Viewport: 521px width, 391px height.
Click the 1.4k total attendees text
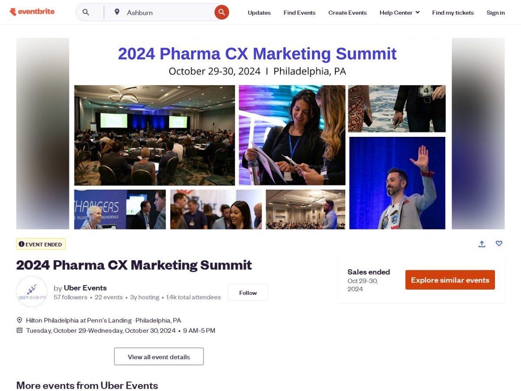click(194, 298)
